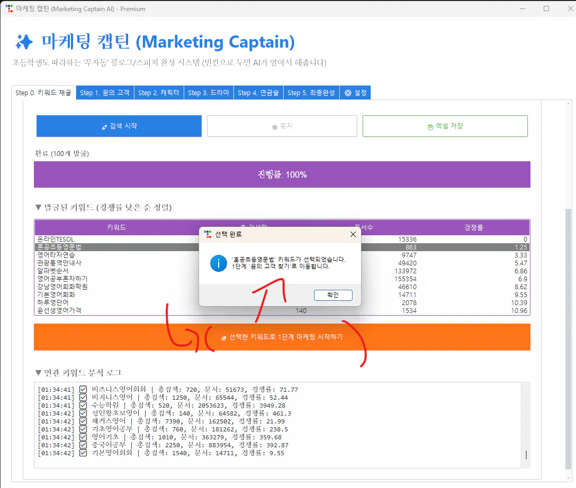Click the orange 선택한 키워드로 1단계 button

[x=282, y=337]
